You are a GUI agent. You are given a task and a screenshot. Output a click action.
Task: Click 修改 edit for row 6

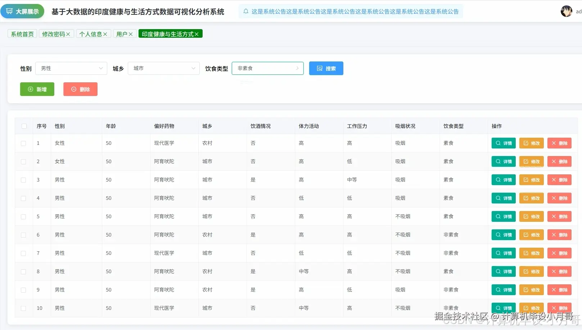click(x=531, y=235)
